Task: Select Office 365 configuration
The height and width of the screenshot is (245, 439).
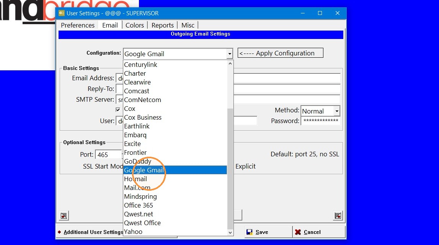Action: coord(175,205)
